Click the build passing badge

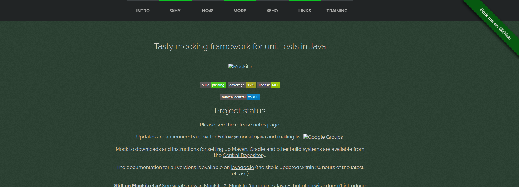point(213,85)
